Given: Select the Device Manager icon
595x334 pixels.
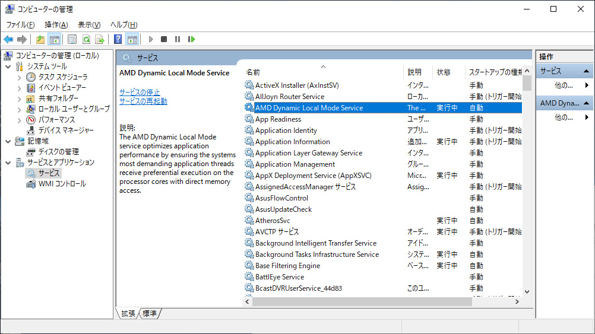Looking at the screenshot, I should pyautogui.click(x=31, y=130).
